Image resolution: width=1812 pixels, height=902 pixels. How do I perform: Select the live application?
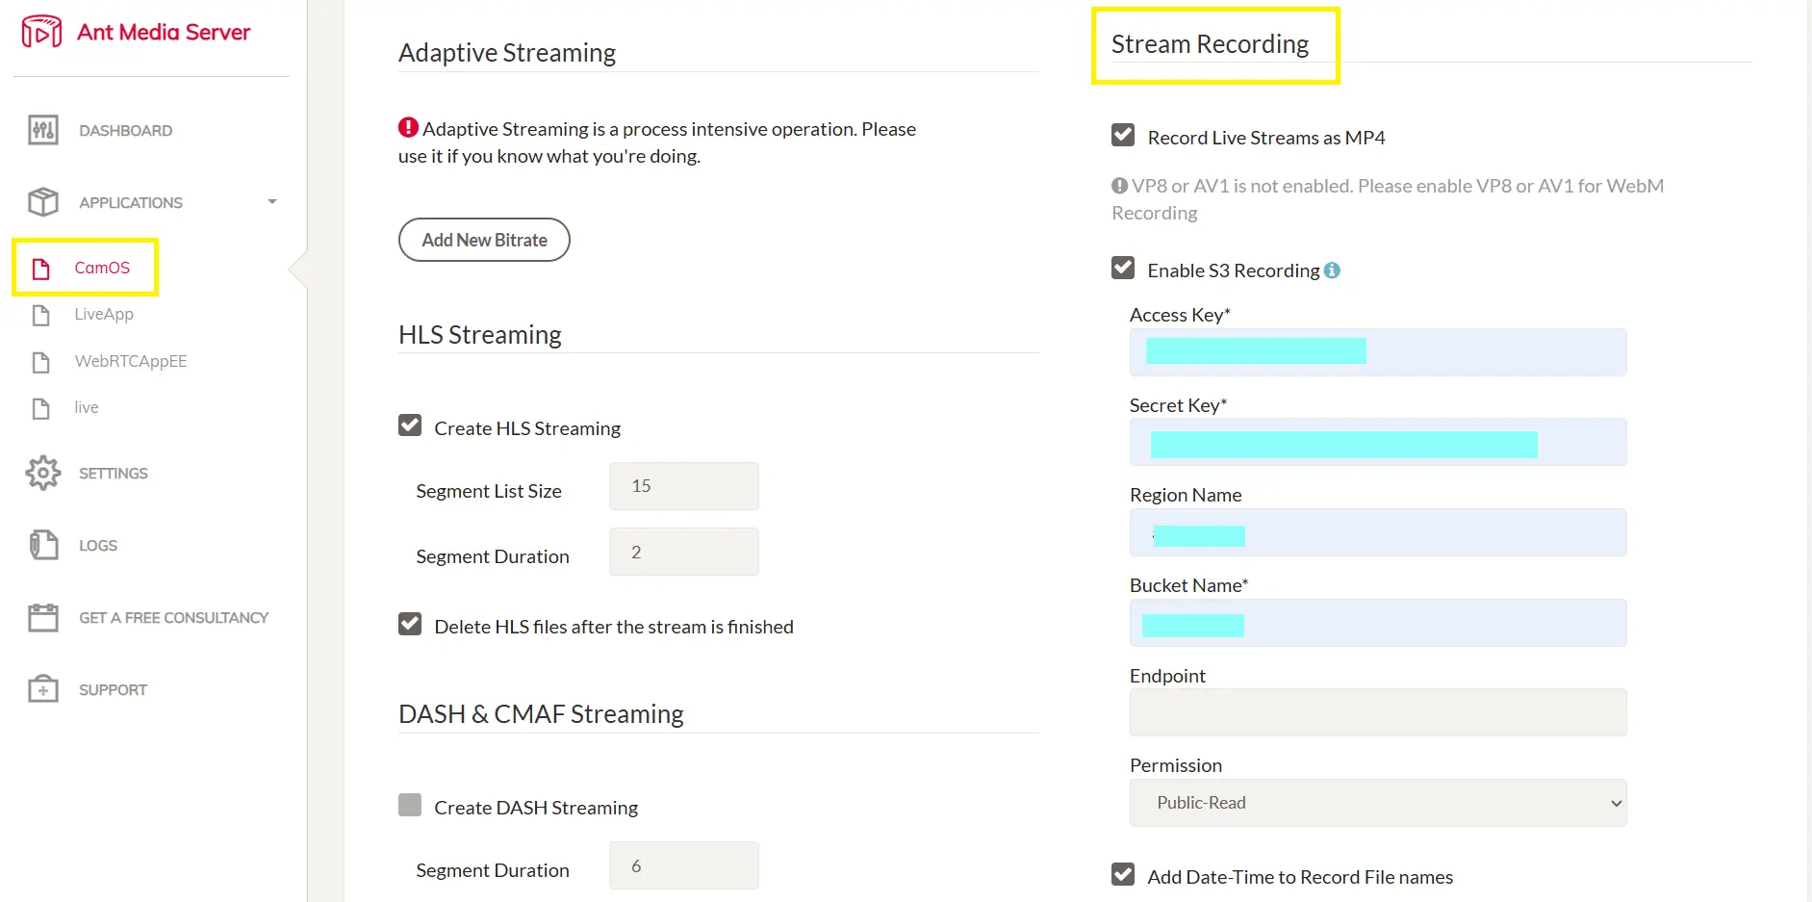point(87,407)
